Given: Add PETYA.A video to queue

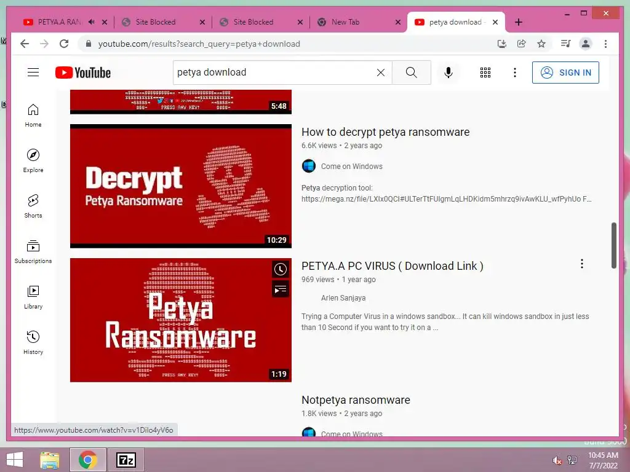Looking at the screenshot, I should (x=281, y=289).
